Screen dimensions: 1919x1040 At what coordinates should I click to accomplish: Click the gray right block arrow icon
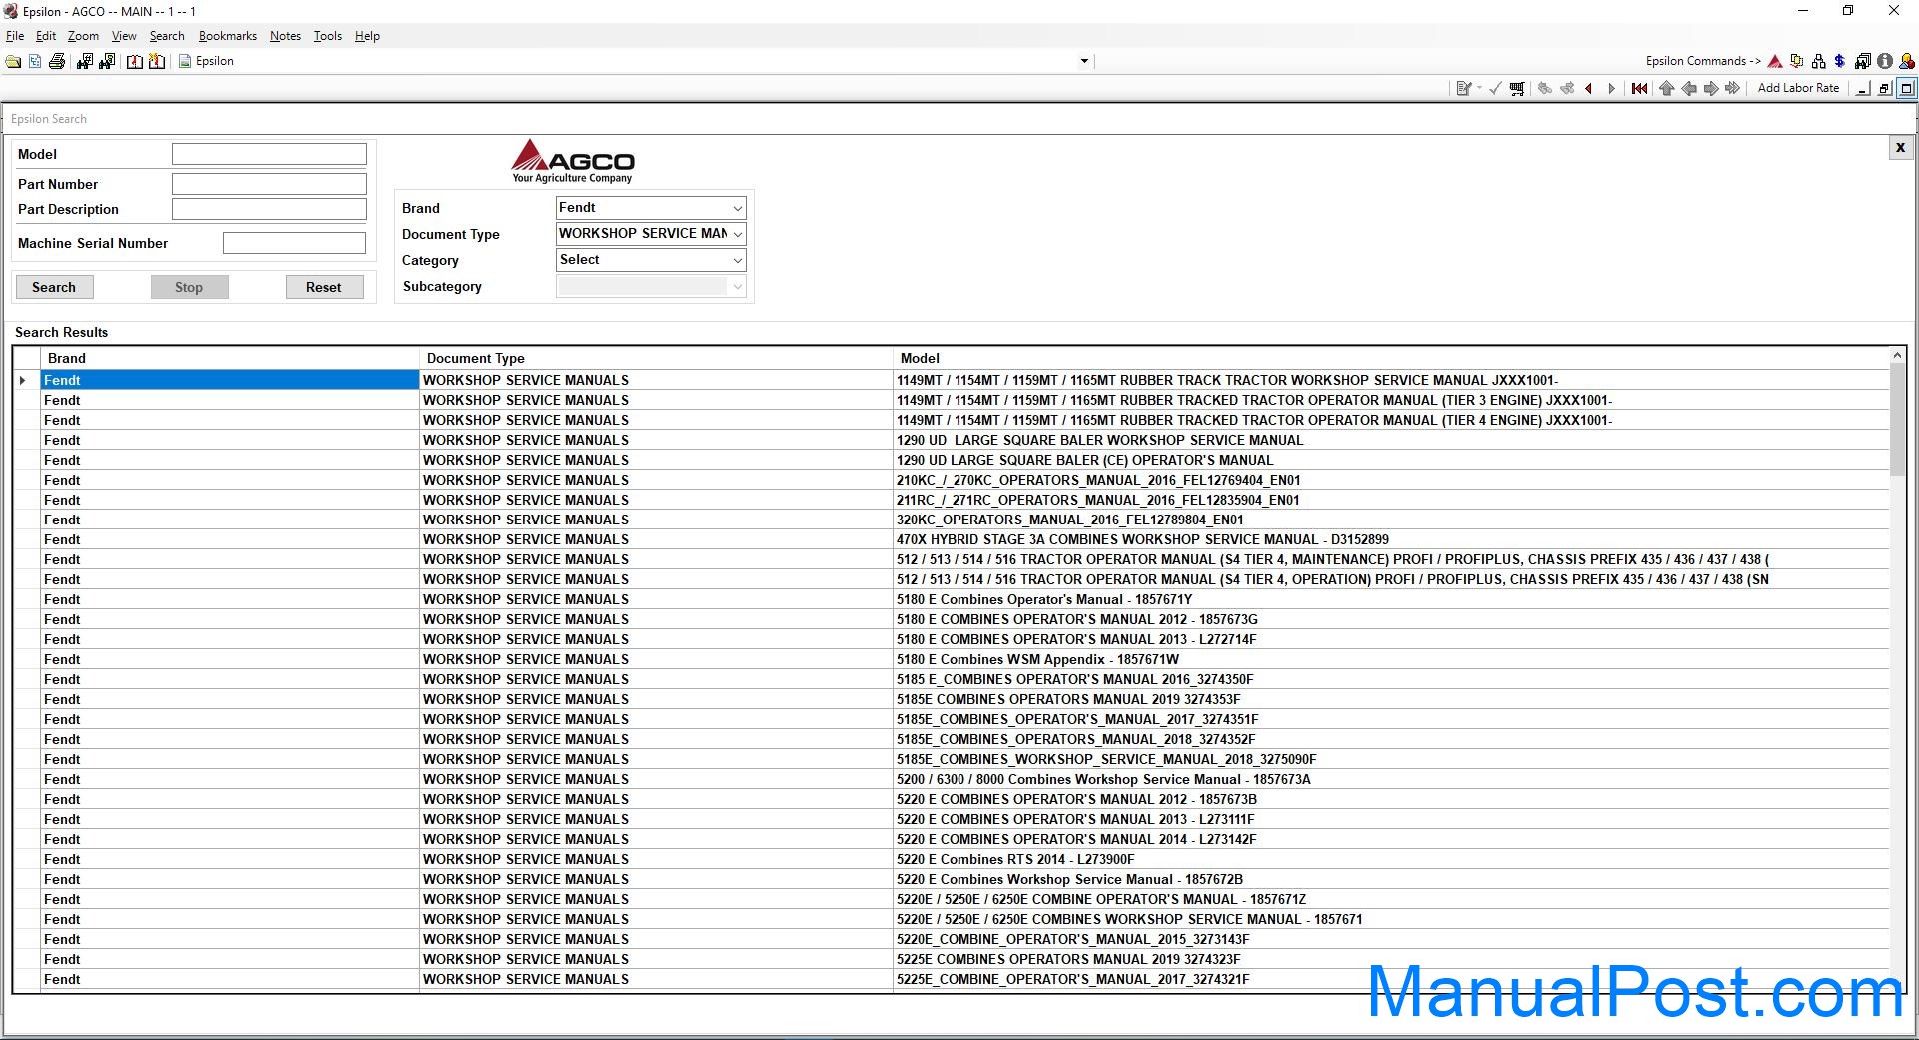(1711, 88)
